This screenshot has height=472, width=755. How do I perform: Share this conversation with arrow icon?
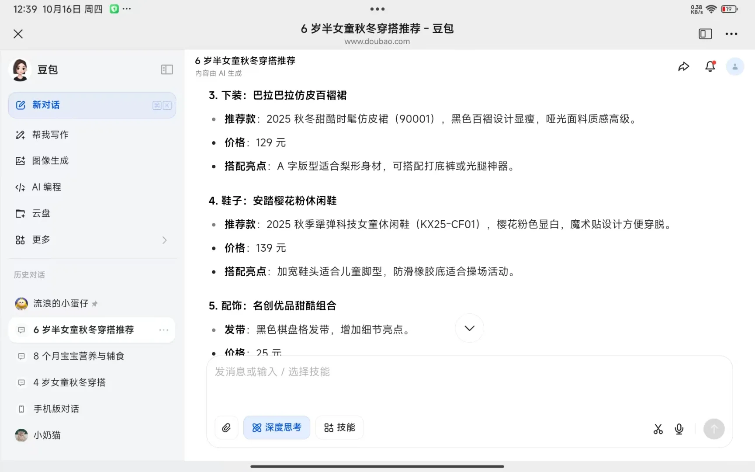click(683, 66)
